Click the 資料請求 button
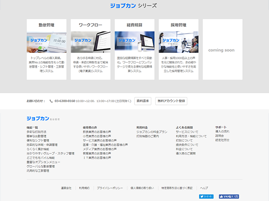269x201 pixels. tap(143, 101)
